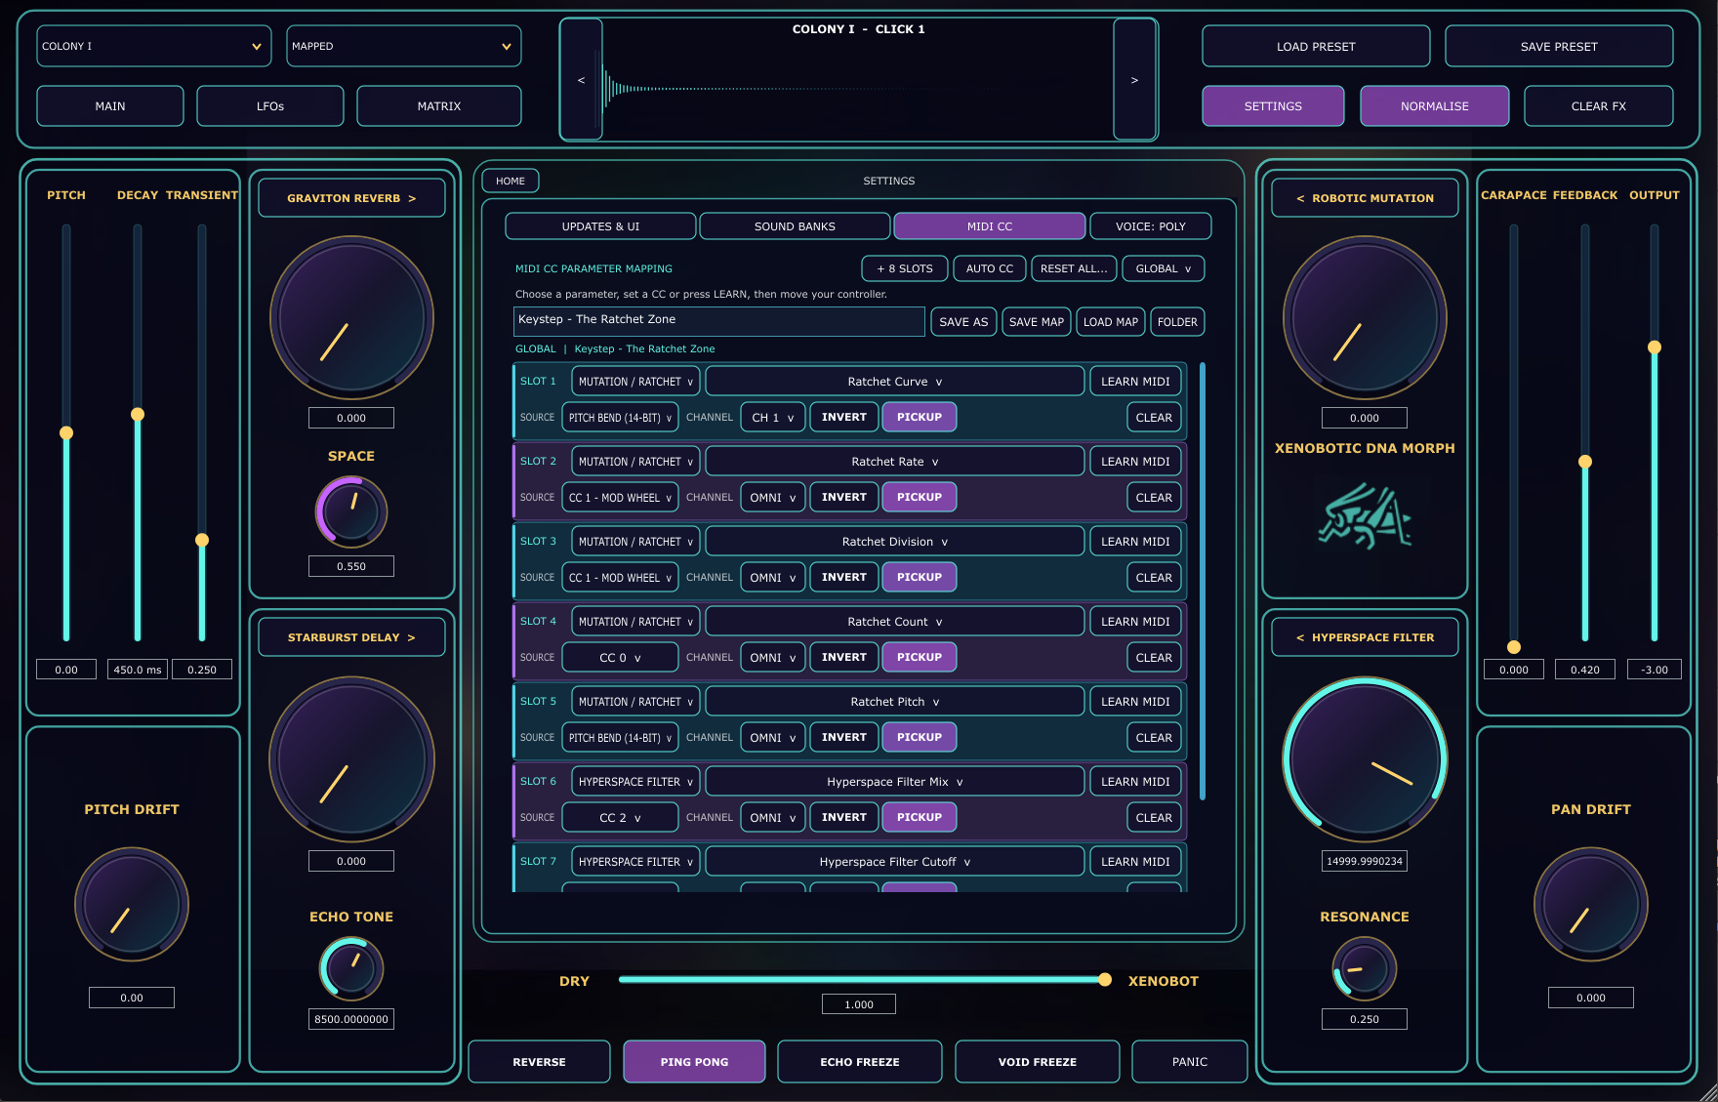The width and height of the screenshot is (1718, 1102).
Task: Open the MATRIX page
Action: [x=439, y=105]
